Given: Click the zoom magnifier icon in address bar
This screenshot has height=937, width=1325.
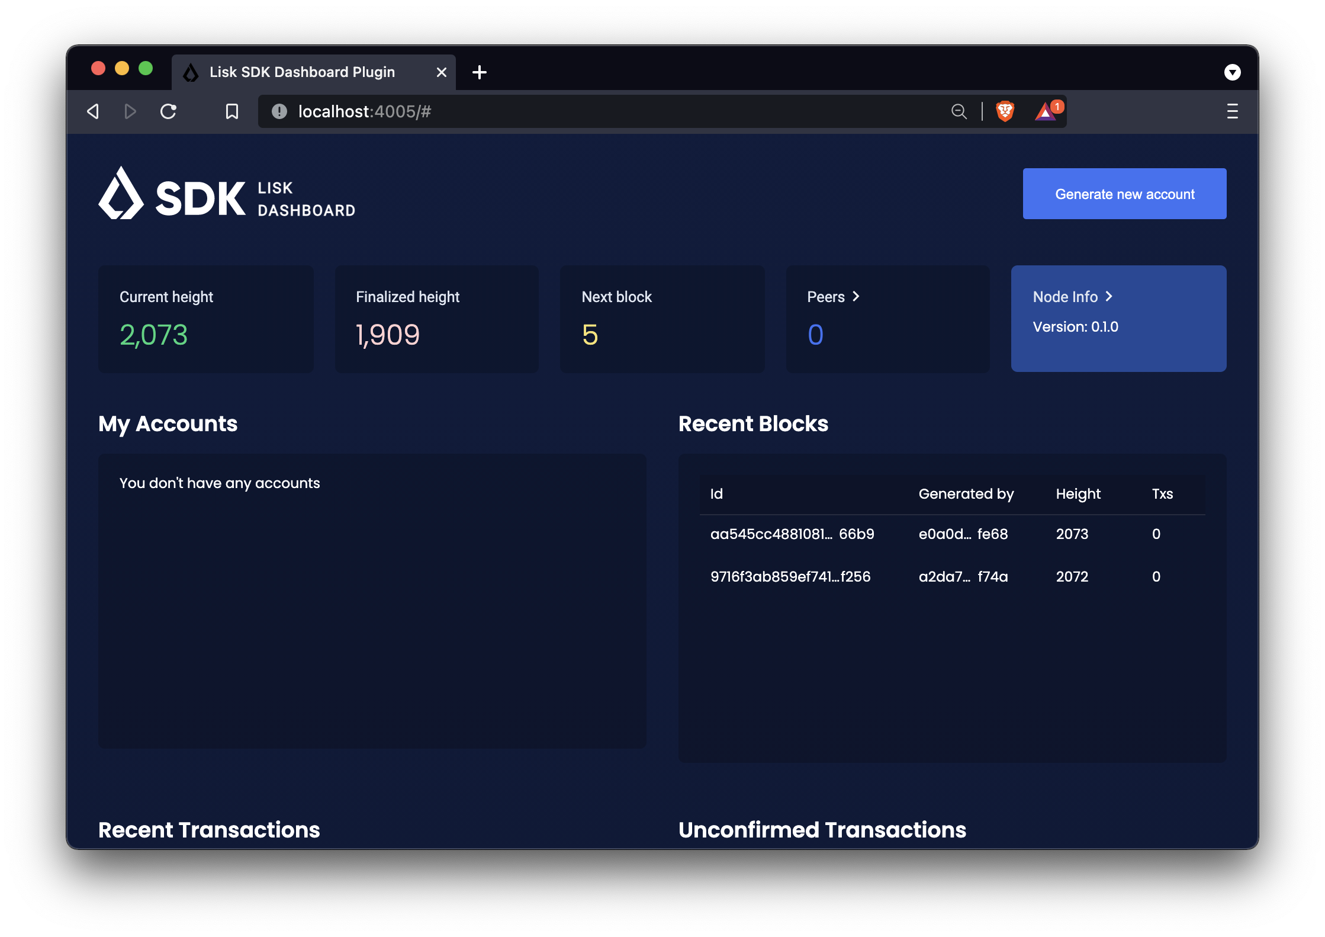Looking at the screenshot, I should point(959,111).
